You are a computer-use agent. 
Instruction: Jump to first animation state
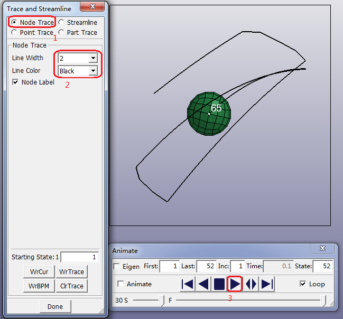pyautogui.click(x=187, y=284)
